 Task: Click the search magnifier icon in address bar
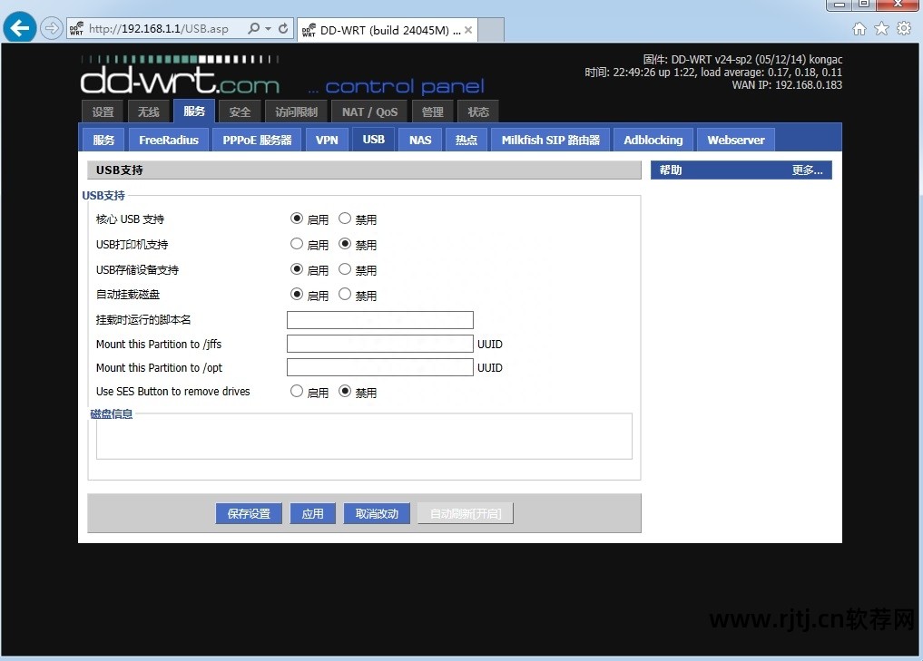tap(253, 28)
